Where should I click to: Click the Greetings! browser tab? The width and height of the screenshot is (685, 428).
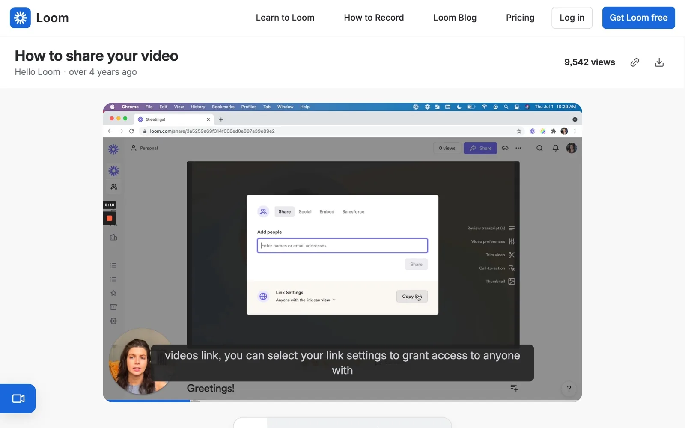(x=174, y=119)
